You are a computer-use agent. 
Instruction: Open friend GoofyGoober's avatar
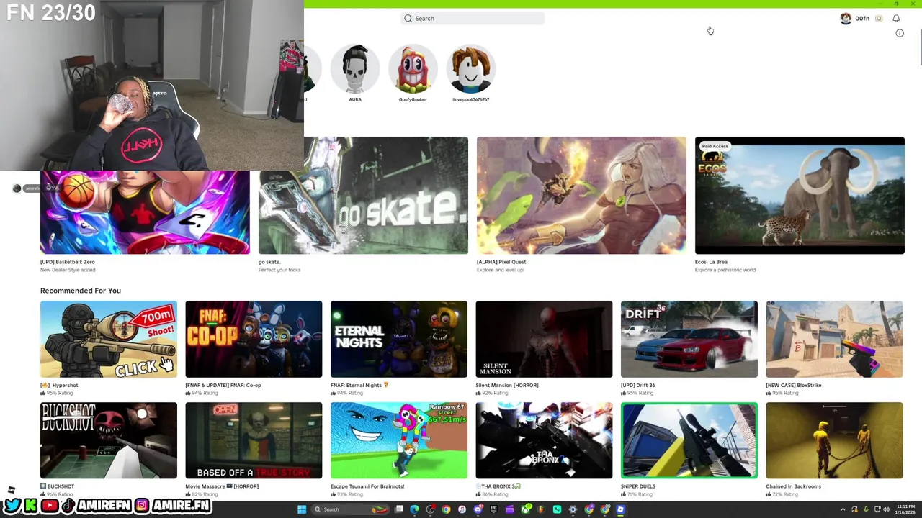413,69
